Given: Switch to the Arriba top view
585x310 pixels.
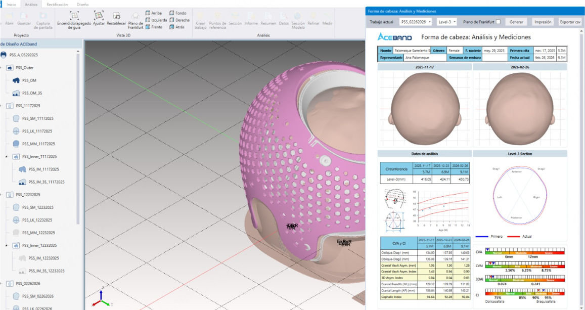Looking at the screenshot, I should [x=154, y=13].
